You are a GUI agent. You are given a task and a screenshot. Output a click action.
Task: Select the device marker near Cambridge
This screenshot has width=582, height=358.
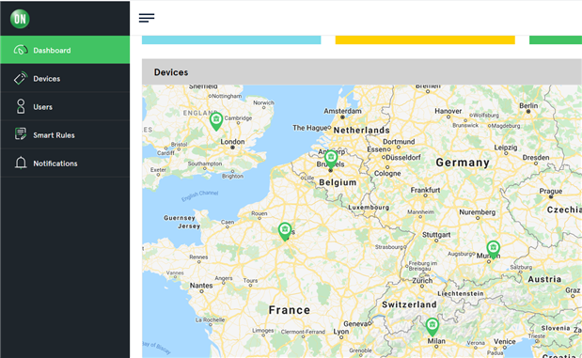coord(216,122)
